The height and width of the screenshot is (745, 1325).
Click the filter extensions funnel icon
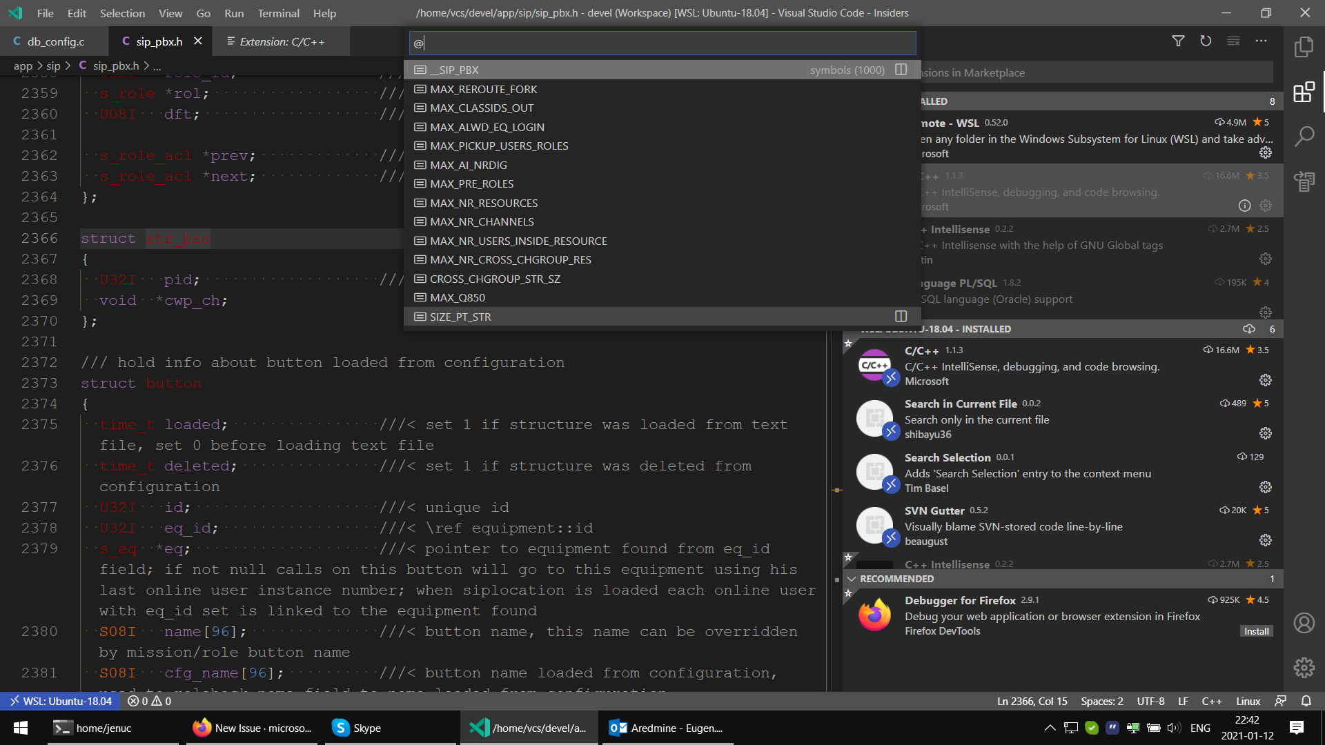(1178, 41)
